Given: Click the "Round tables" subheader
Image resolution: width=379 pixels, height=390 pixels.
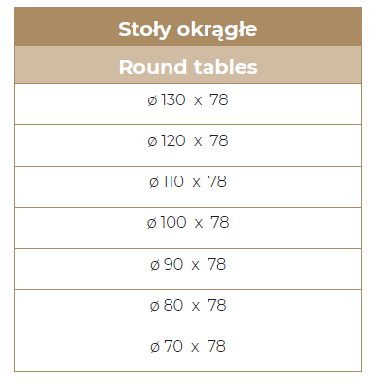Looking at the screenshot, I should coord(188,64).
